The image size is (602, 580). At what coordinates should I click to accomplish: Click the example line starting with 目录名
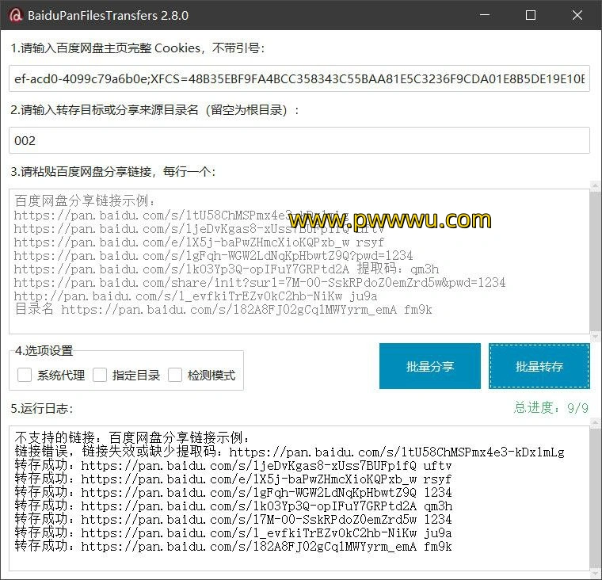223,309
